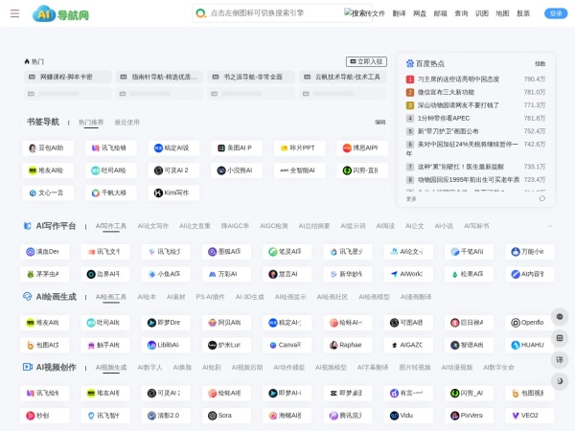The width and height of the screenshot is (575, 431).
Task: Click the AI视频创作 section heading
Action: click(x=57, y=367)
